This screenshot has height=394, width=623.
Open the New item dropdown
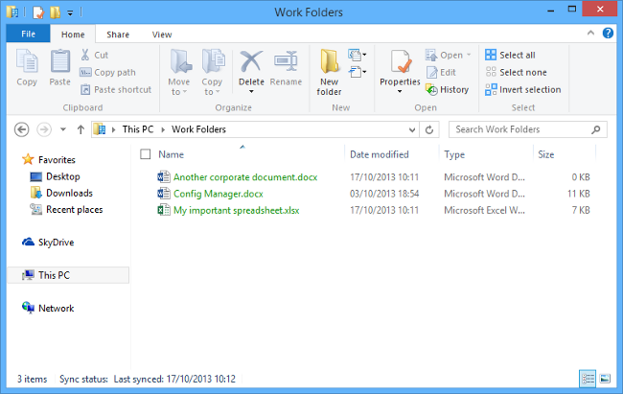coord(357,55)
